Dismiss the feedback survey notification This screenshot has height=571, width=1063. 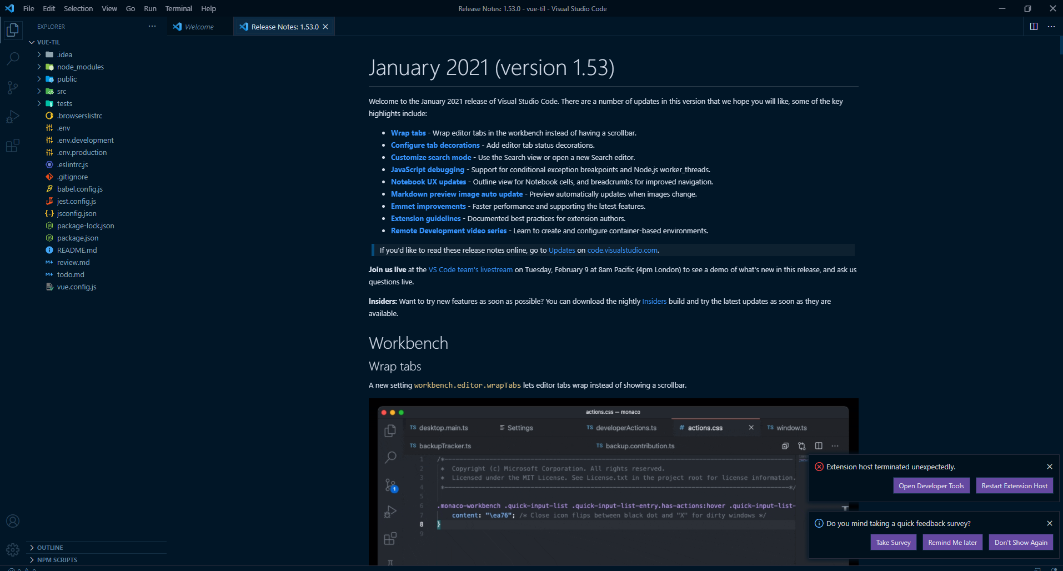pyautogui.click(x=1050, y=523)
